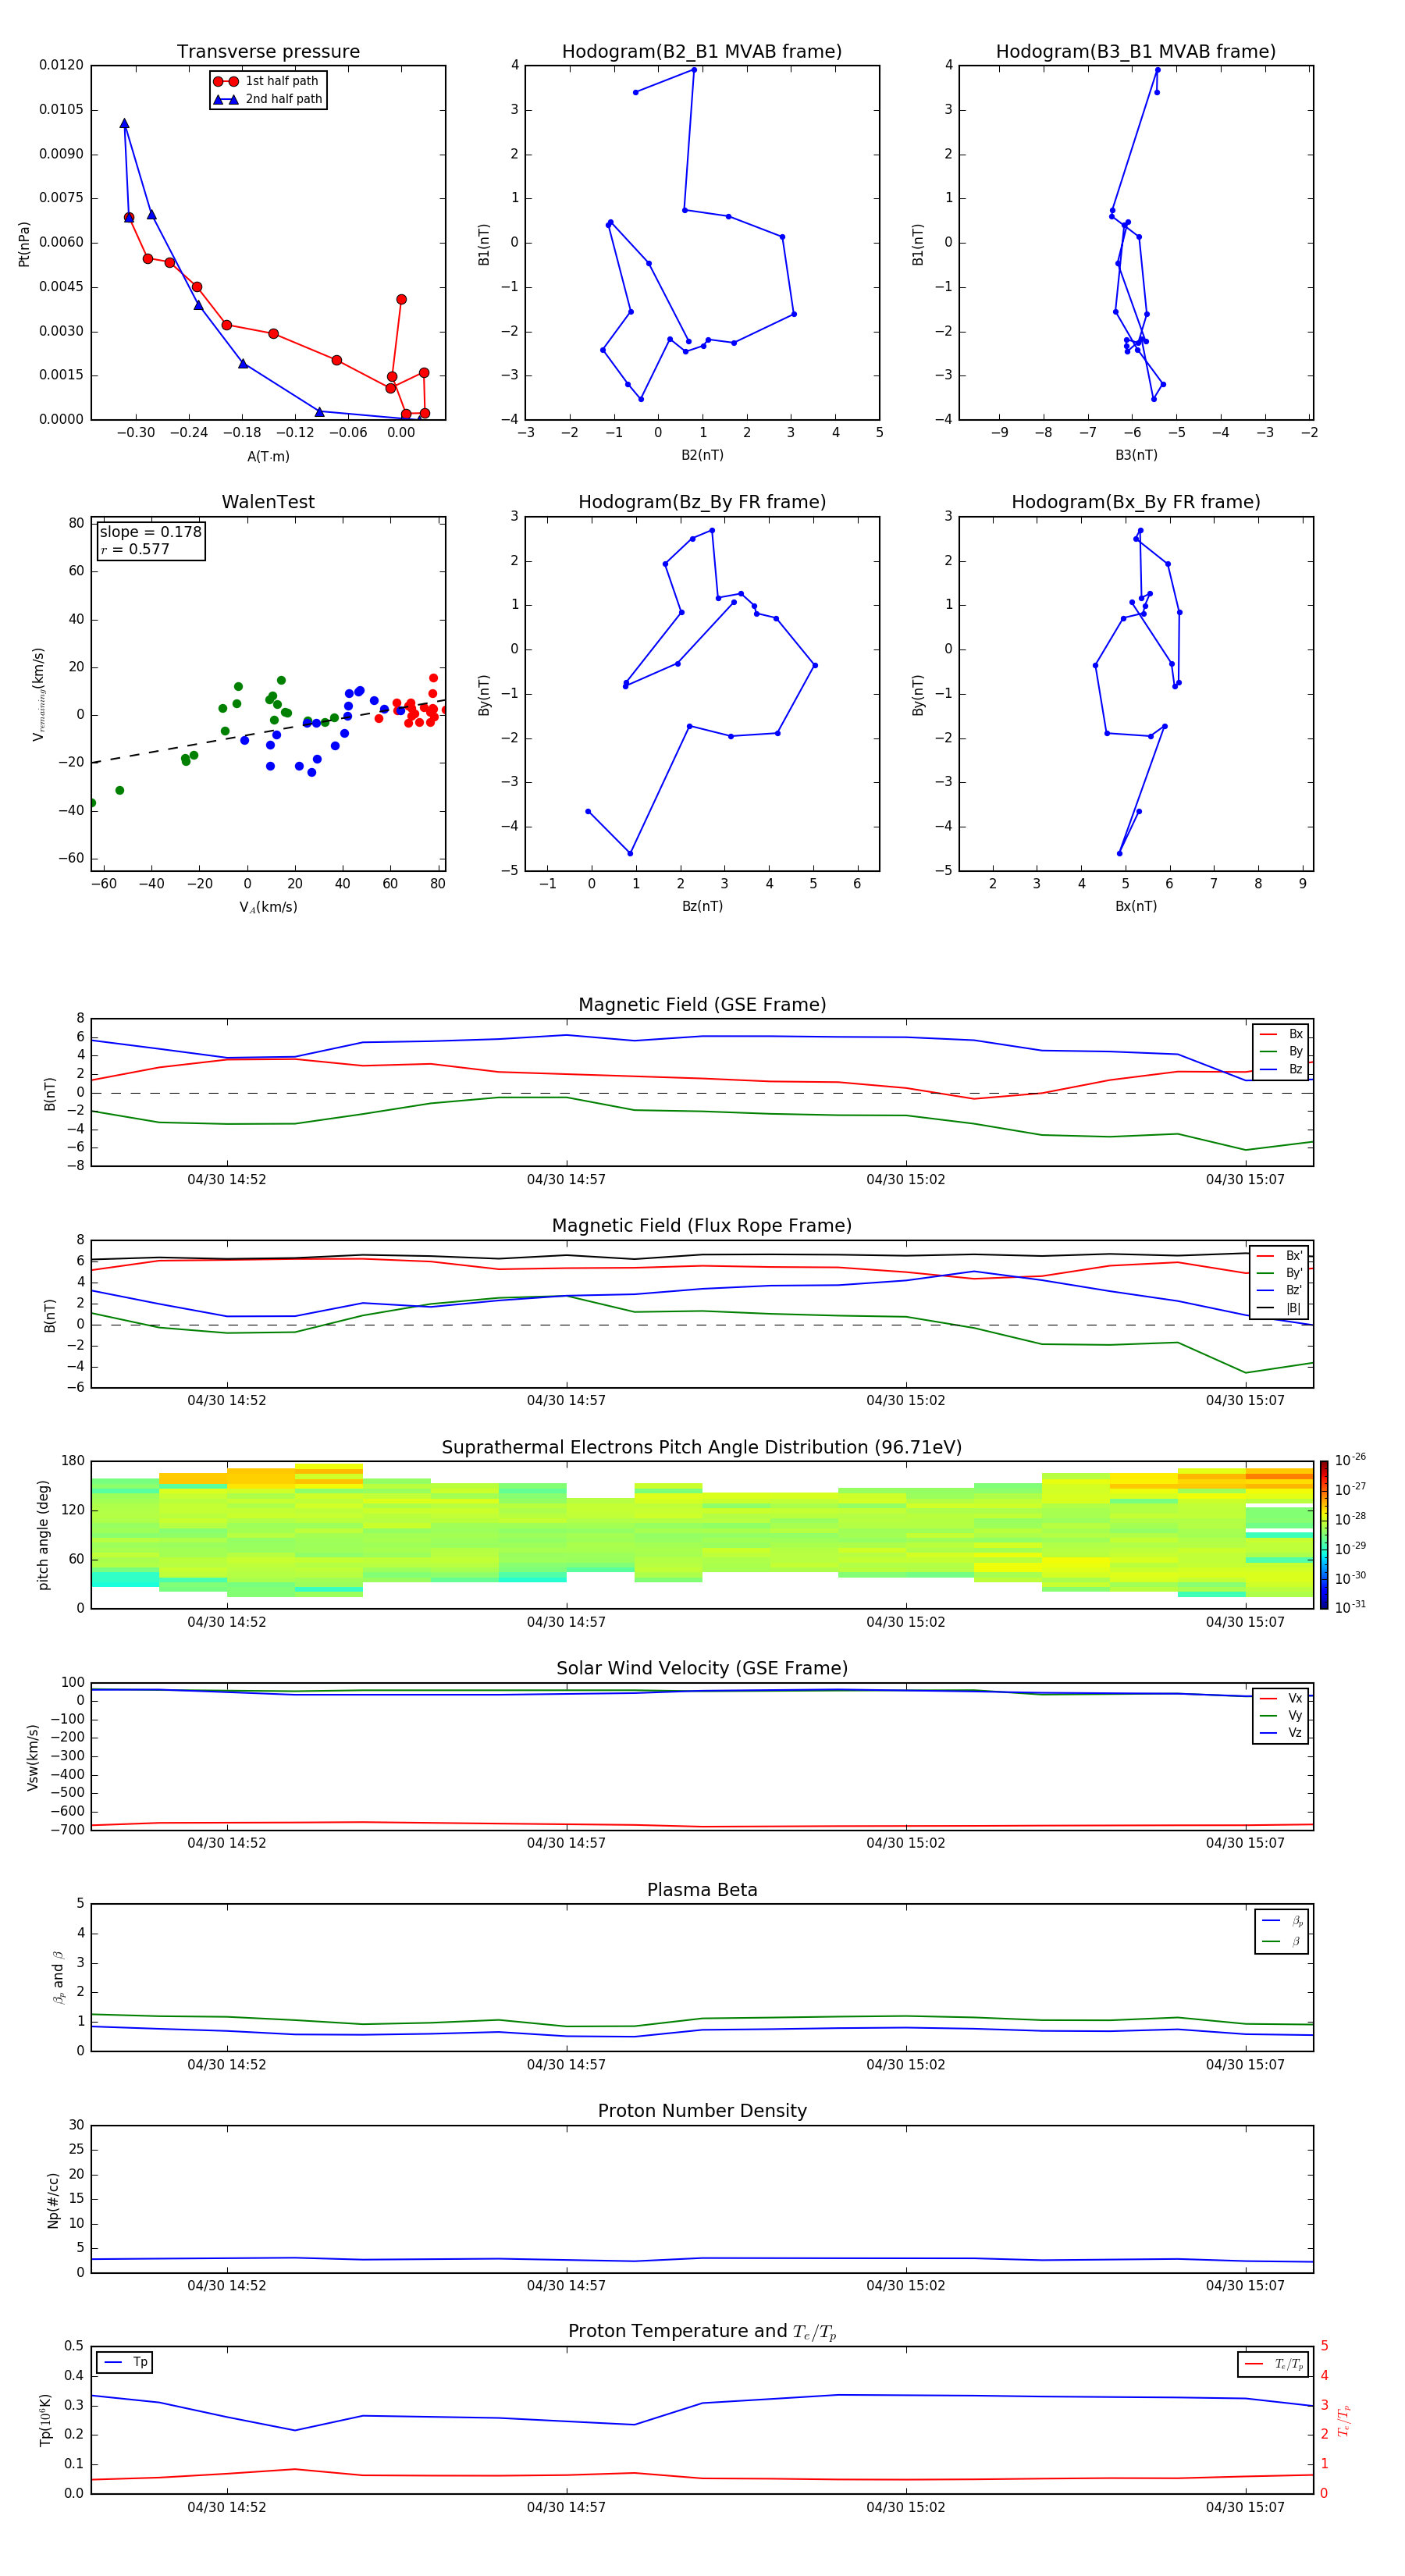Click '|B|' legend entry in Flux Rope plot
Viewport: 1405px width, 2576px height.
click(1280, 1308)
